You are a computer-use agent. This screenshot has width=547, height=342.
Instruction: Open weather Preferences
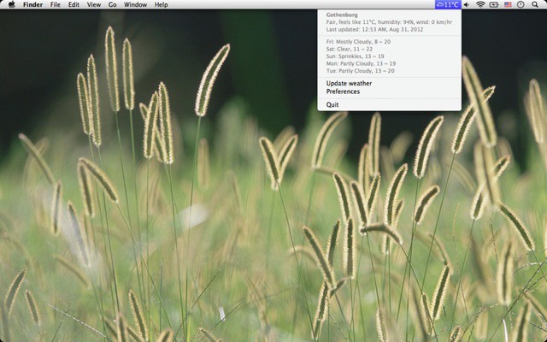coord(343,91)
